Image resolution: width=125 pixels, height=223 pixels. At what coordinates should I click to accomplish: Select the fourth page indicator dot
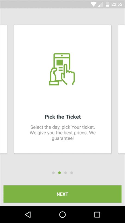(x=72, y=173)
